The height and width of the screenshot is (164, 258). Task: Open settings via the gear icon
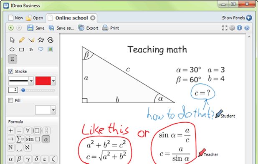coord(232,28)
